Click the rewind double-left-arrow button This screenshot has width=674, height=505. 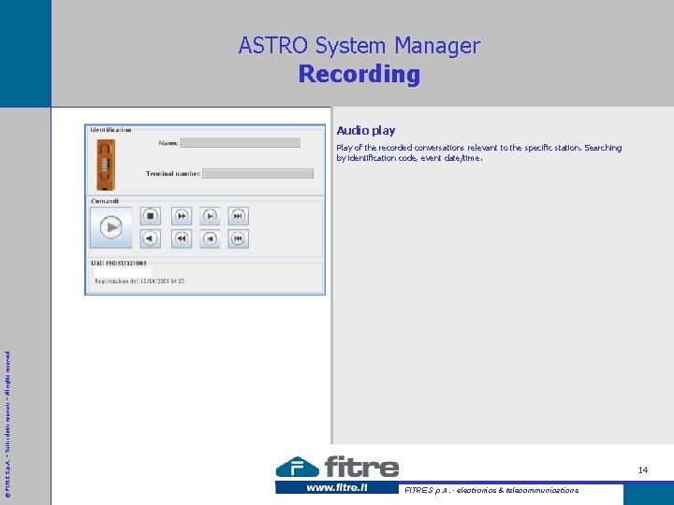pyautogui.click(x=182, y=238)
